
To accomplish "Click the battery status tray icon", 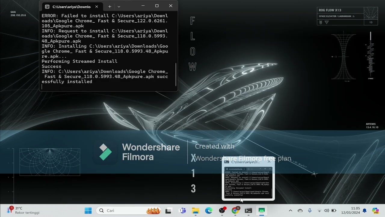I will tap(334, 210).
